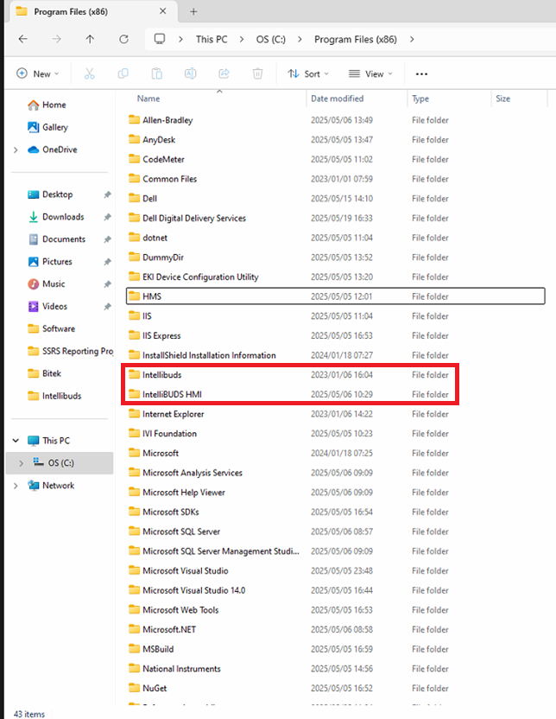Screen dimensions: 556x719
Task: Sort by Type column header
Action: coord(420,99)
